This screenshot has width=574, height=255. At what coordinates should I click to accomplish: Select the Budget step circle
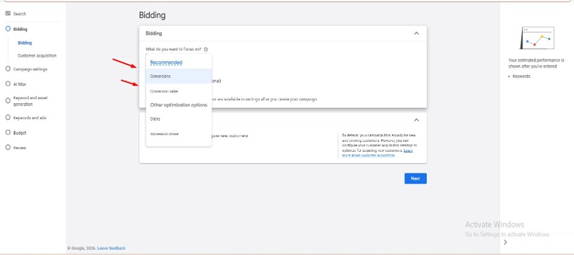tap(8, 133)
